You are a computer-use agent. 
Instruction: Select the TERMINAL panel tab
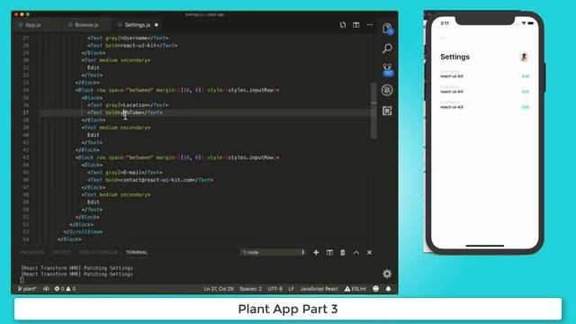[x=137, y=252]
